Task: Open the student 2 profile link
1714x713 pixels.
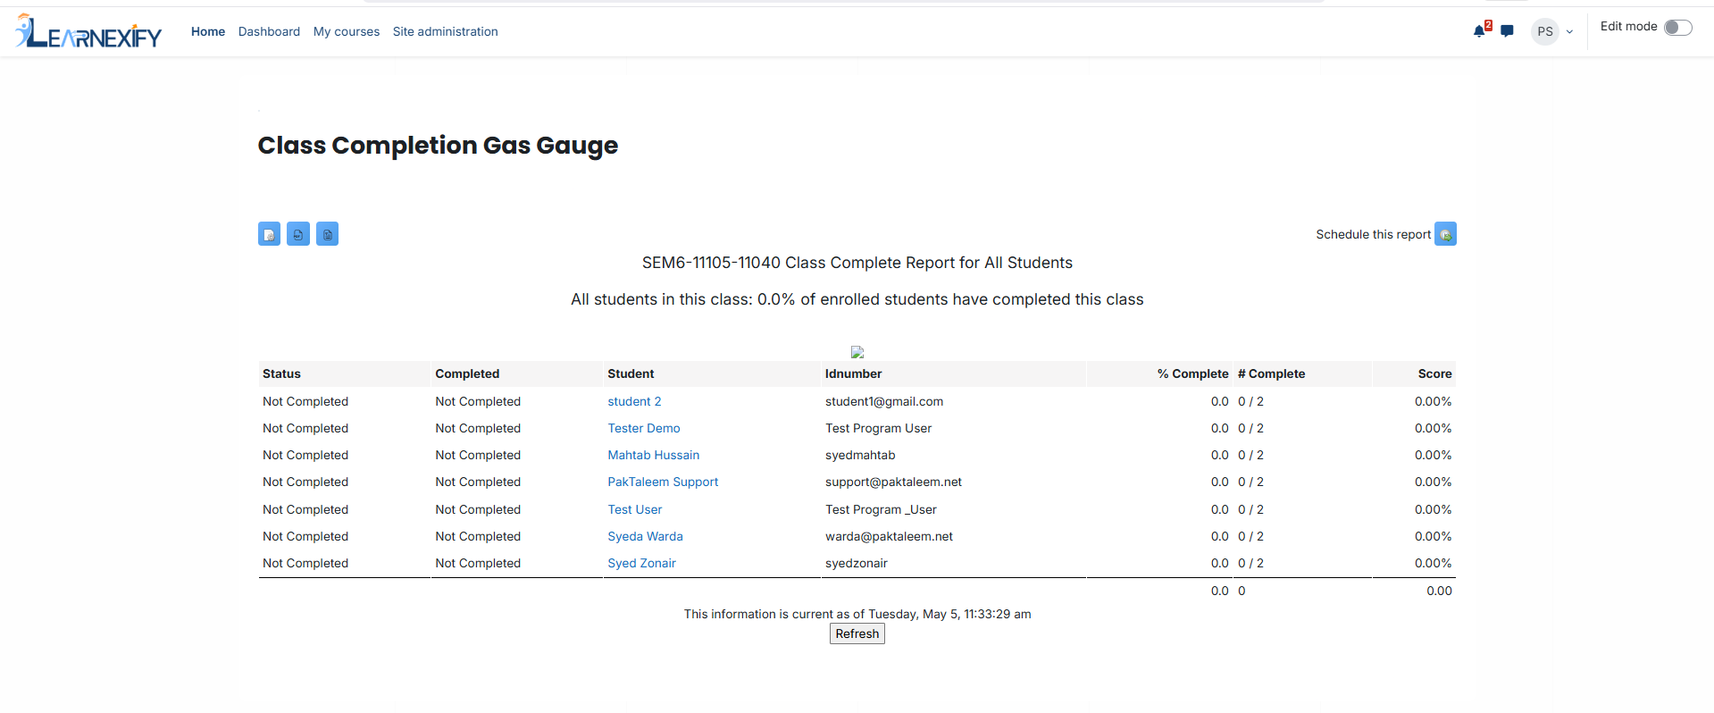Action: (x=634, y=401)
